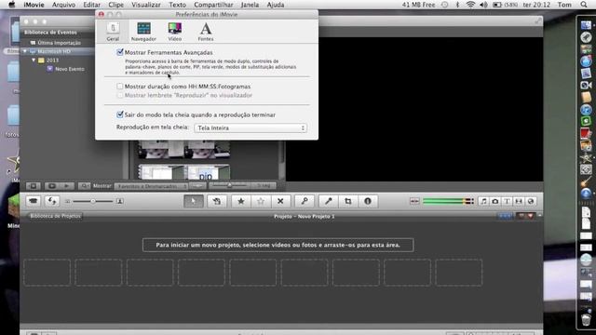This screenshot has height=335, width=596.
Task: Open Fontes tab in preferences
Action: point(206,31)
